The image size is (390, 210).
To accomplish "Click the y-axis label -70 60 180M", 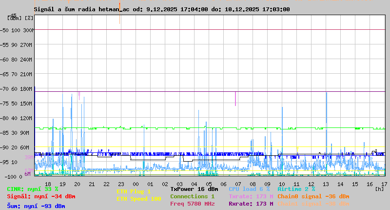I will tap(16, 89).
